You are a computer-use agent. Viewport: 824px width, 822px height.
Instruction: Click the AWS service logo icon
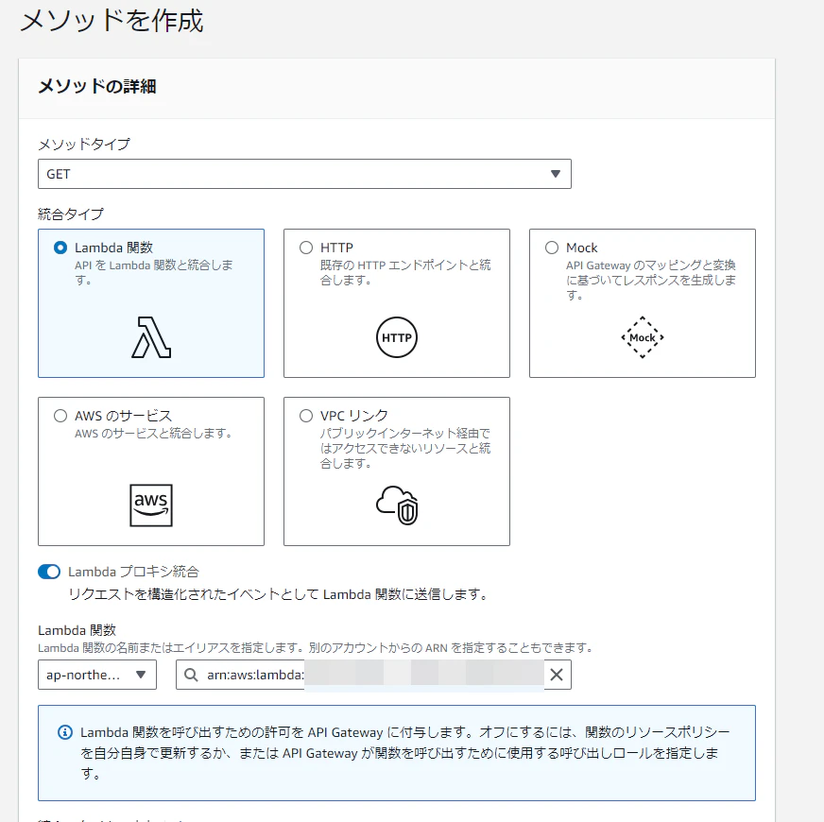151,505
